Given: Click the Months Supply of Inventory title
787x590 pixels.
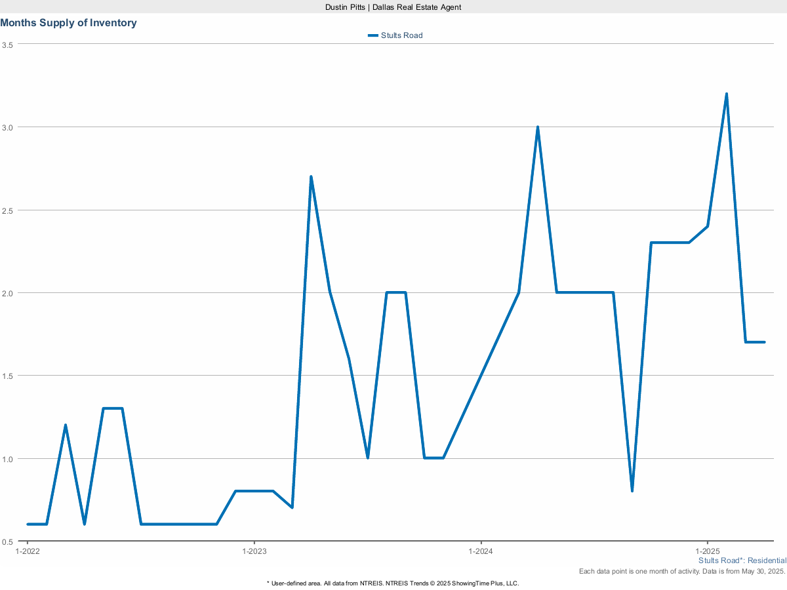Looking at the screenshot, I should [69, 23].
